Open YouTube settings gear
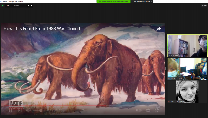This screenshot has height=118, width=208. point(148,110)
